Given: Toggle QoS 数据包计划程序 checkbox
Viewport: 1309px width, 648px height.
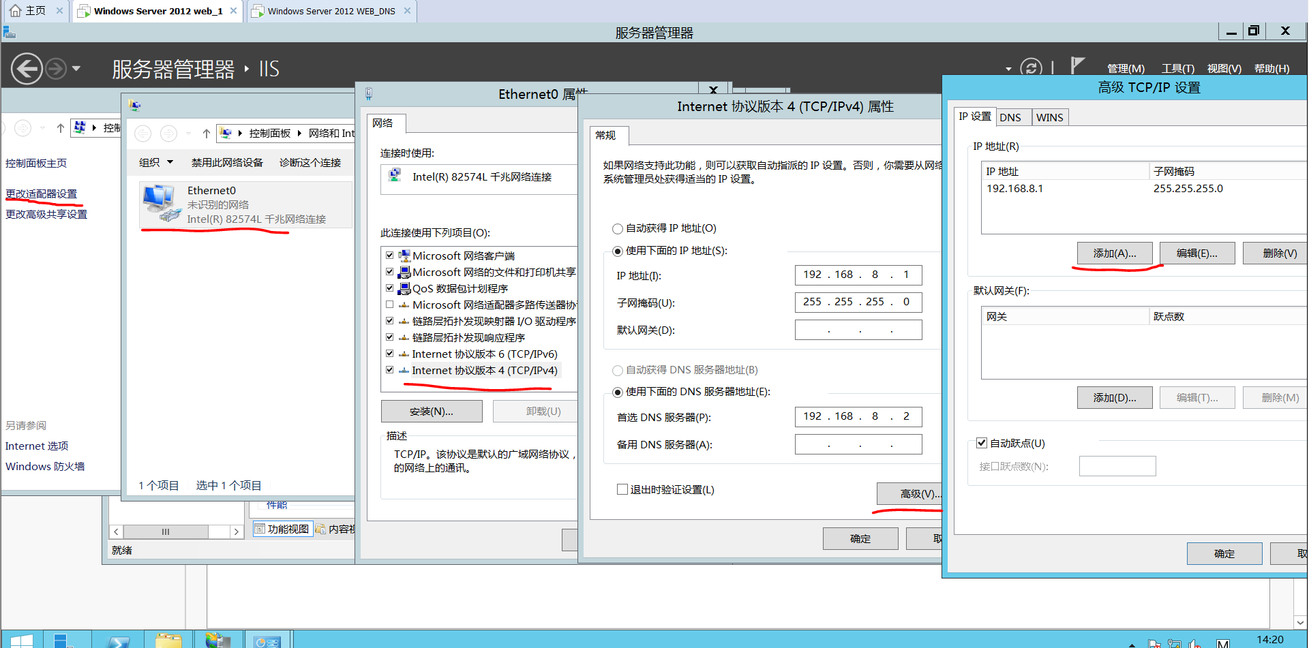Looking at the screenshot, I should click(390, 288).
